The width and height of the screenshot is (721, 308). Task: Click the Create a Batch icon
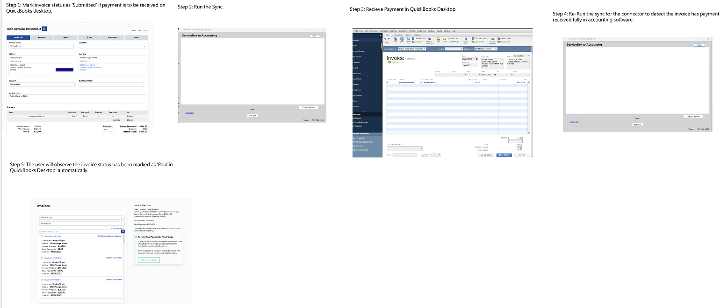[x=498, y=38]
